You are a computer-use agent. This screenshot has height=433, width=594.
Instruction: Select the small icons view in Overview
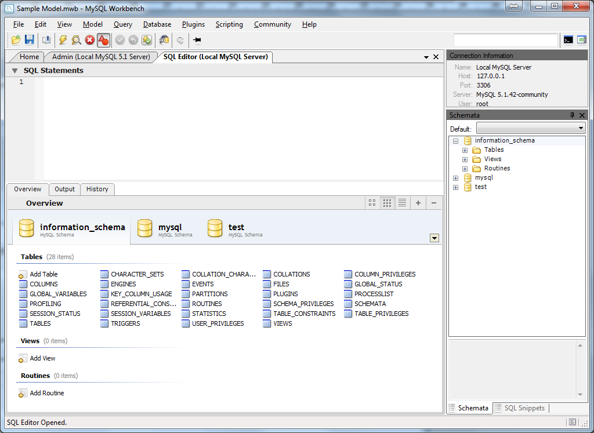[x=387, y=203]
